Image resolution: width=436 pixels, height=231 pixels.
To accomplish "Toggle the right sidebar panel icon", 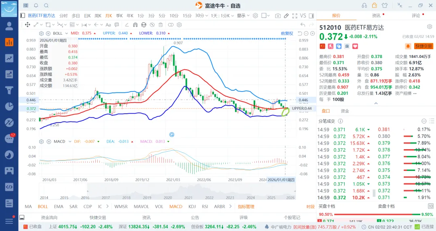I will click(x=311, y=16).
